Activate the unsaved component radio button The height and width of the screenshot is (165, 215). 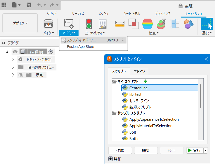[51, 51]
